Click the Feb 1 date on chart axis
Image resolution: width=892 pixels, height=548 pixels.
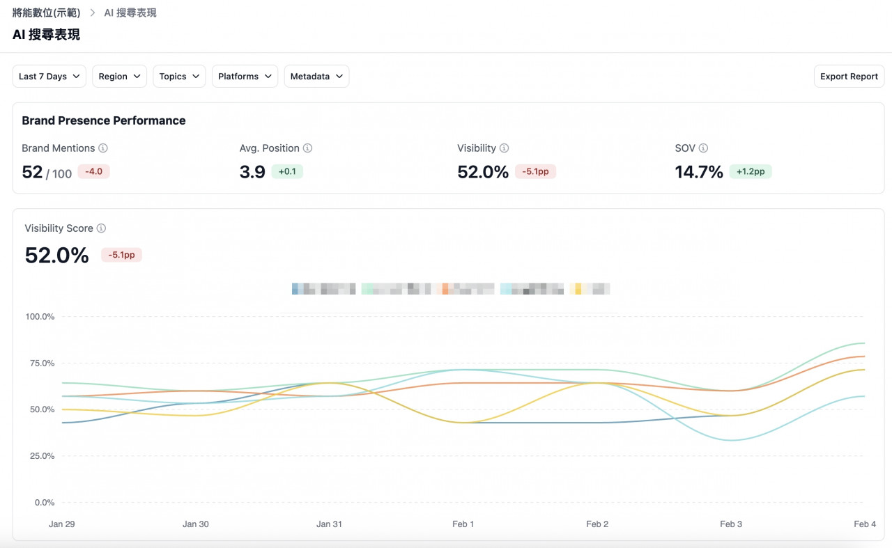pos(463,524)
